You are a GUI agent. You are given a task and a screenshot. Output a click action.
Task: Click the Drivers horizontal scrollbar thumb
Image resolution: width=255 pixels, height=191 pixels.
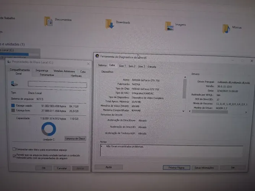210,112
